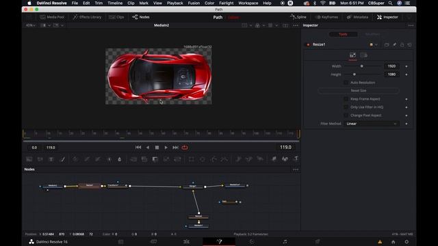Add a Polygon mask tool
This screenshot has height=246, width=438.
[x=214, y=159]
